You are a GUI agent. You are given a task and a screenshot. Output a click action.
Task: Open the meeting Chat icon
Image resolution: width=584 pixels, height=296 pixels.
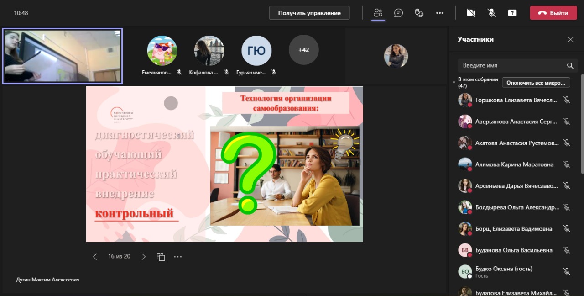[x=398, y=12]
